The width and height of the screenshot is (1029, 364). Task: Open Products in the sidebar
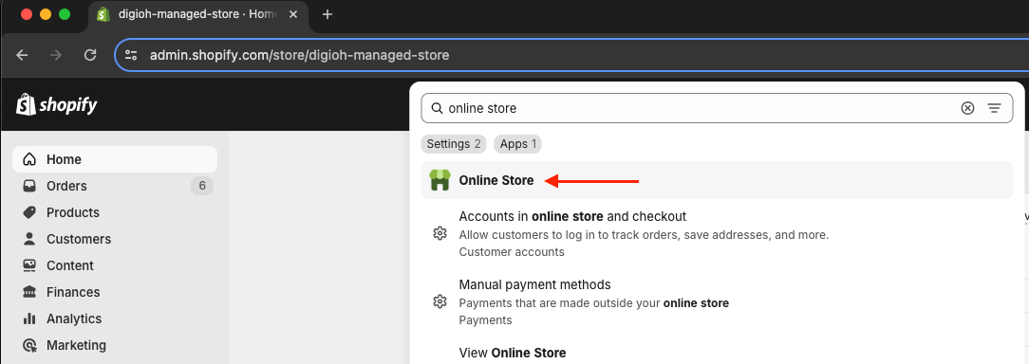115,212
